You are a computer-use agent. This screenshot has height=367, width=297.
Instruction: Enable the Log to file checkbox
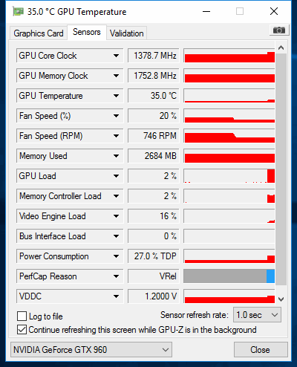pyautogui.click(x=22, y=316)
